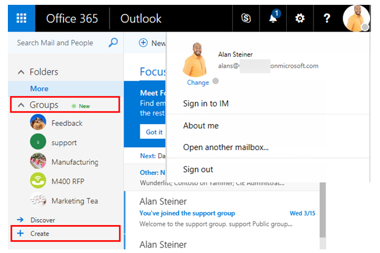Click the Create group link
380x253 pixels.
coord(41,234)
